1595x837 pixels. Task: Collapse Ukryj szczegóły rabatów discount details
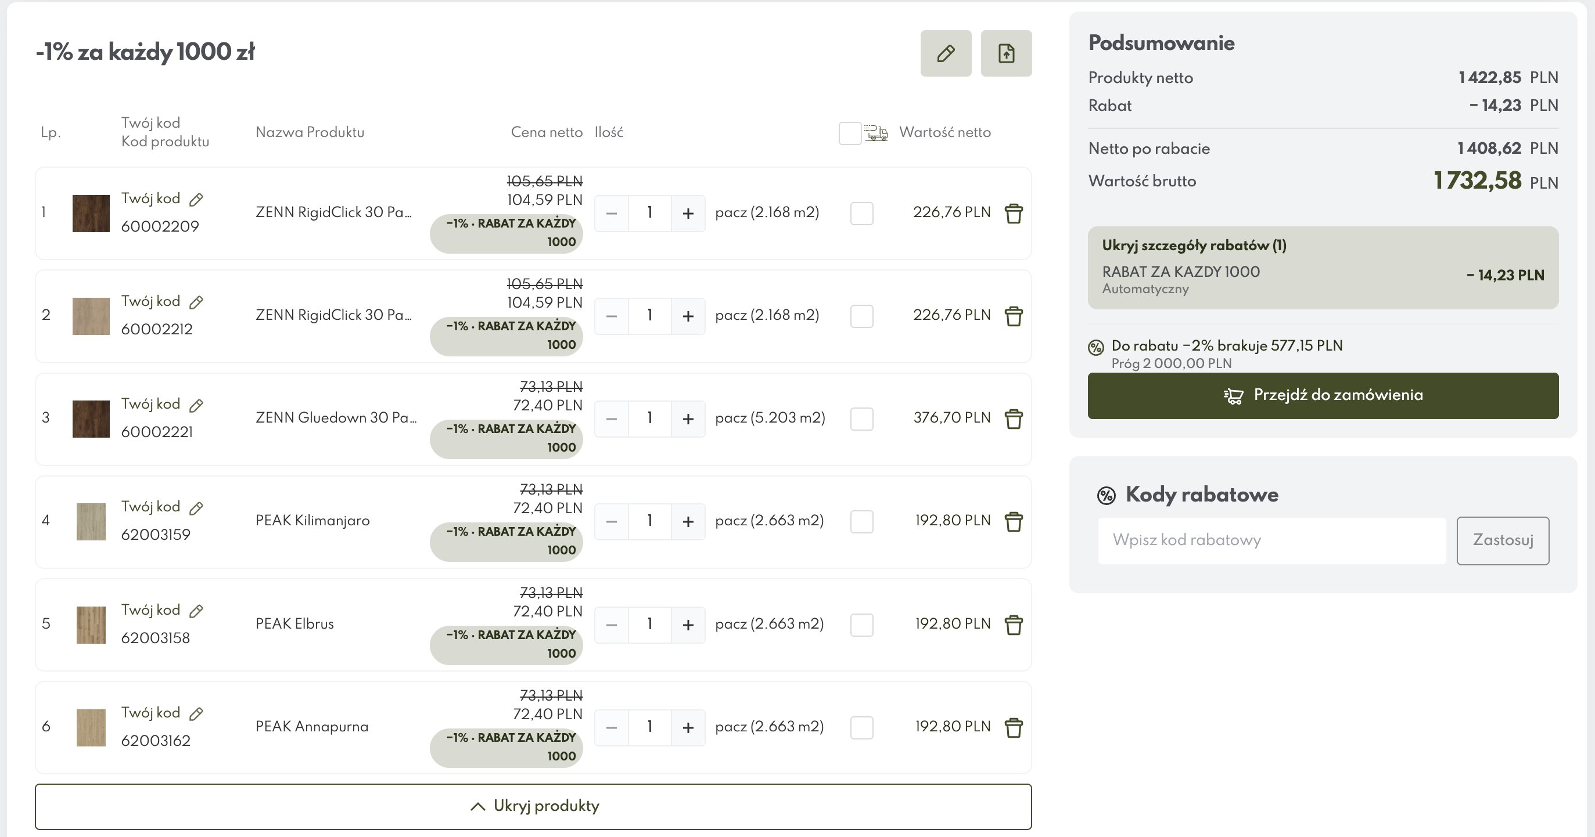tap(1194, 246)
